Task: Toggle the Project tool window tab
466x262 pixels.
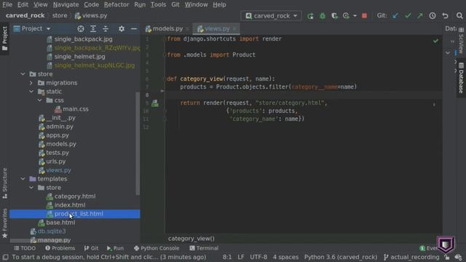Action: 4,38
